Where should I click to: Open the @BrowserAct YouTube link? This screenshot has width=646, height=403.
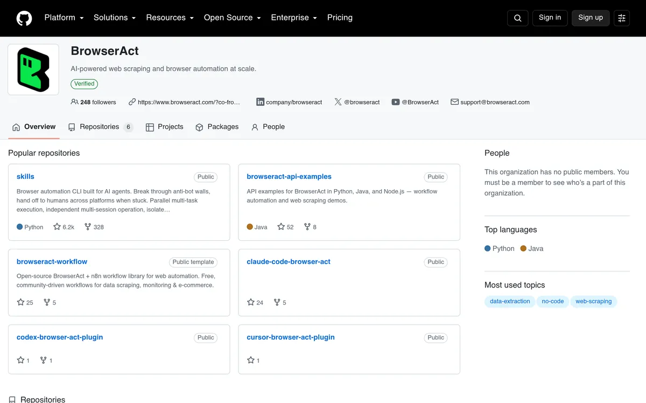pos(420,102)
